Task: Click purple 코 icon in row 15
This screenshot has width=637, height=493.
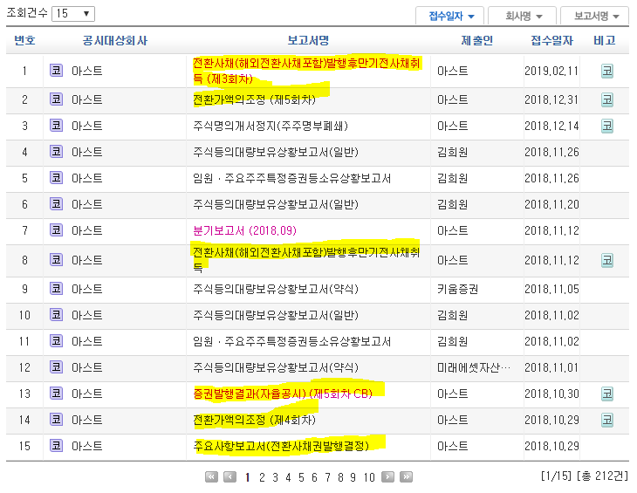Action: coord(56,446)
